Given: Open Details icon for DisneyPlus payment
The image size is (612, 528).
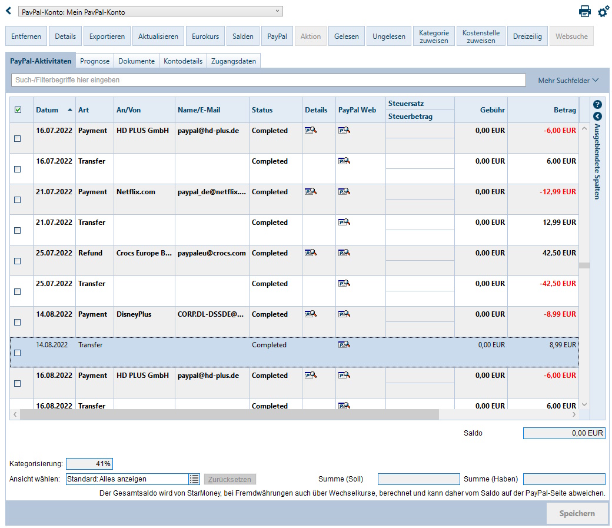Looking at the screenshot, I should pos(311,314).
